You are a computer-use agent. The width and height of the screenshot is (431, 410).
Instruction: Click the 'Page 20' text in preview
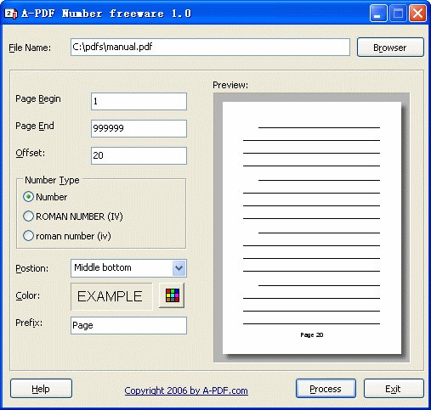point(312,334)
